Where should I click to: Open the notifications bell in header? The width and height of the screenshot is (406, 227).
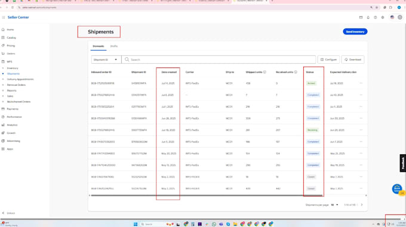[368, 17]
